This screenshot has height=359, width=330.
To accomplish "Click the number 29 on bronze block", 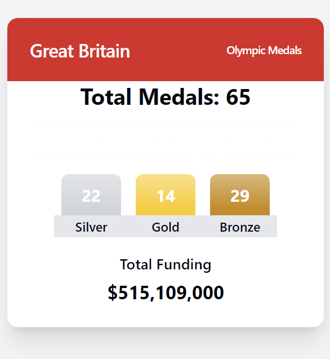I will pyautogui.click(x=240, y=196).
